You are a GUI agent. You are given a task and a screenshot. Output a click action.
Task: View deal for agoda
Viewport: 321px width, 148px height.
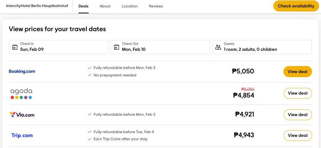tap(298, 93)
